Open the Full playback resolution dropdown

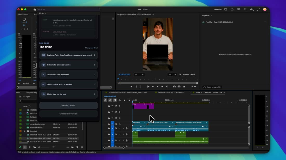(x=172, y=75)
